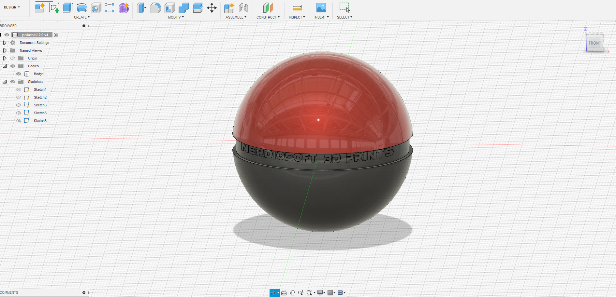
Task: Select the Shell tool icon
Action: click(x=169, y=8)
